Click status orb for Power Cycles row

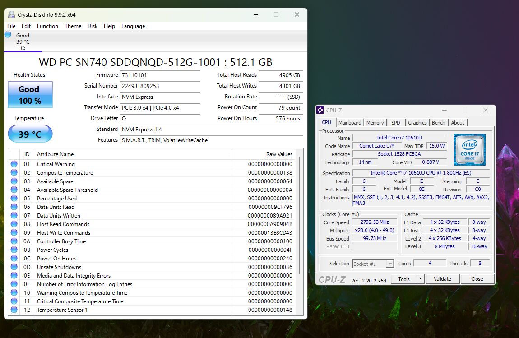tap(14, 250)
